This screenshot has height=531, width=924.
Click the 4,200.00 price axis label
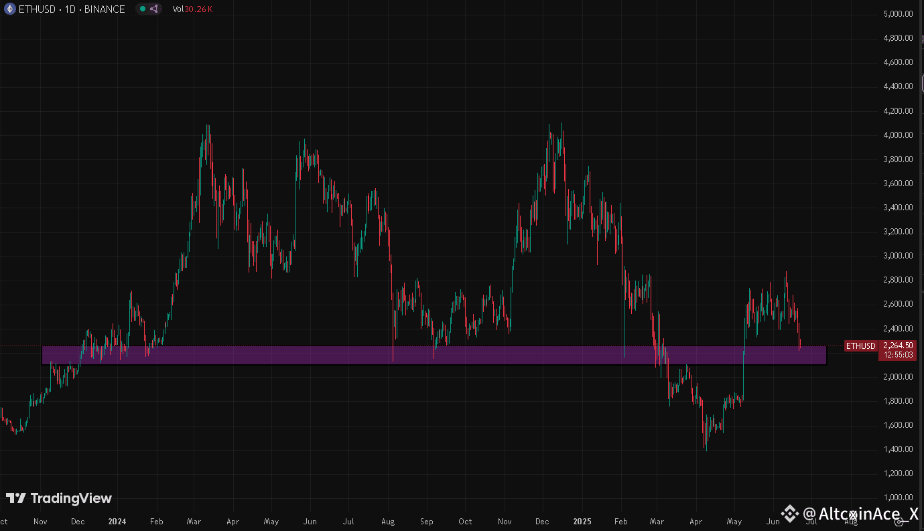tap(898, 111)
